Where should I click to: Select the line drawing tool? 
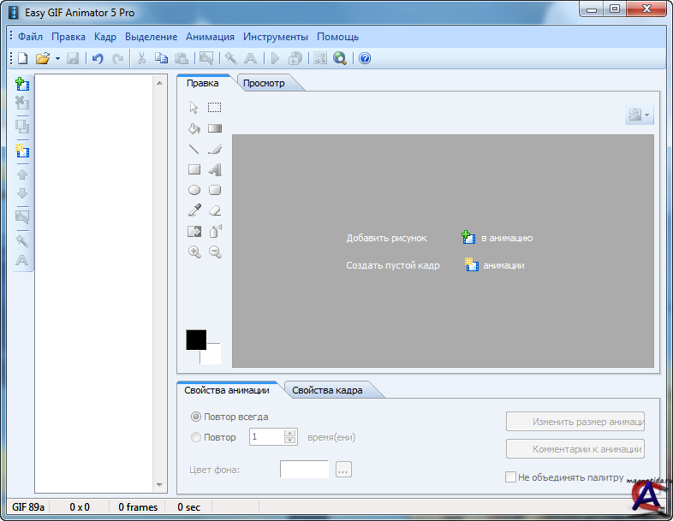point(194,149)
